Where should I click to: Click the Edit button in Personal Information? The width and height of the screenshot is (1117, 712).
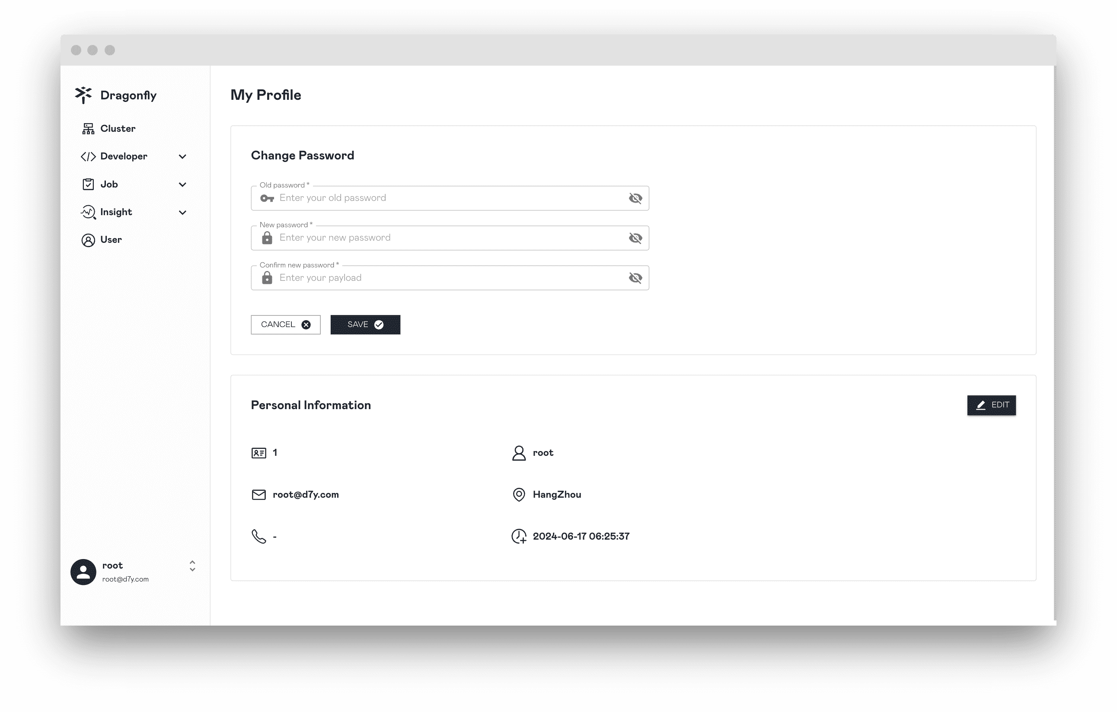(992, 404)
